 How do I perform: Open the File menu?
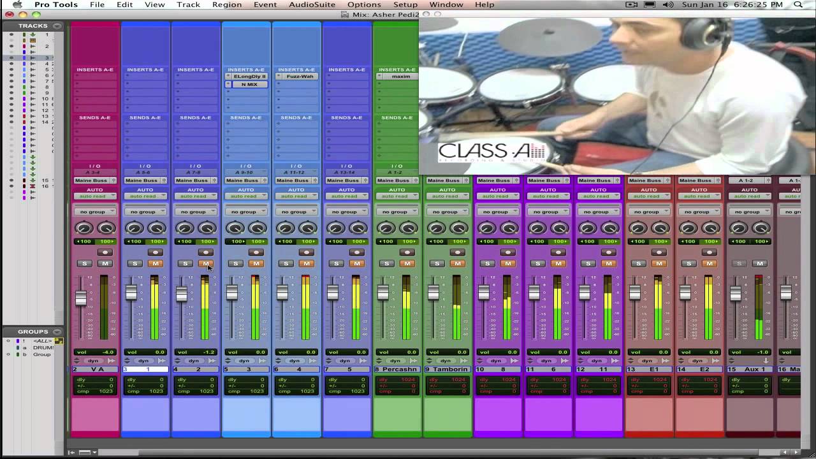coord(97,4)
